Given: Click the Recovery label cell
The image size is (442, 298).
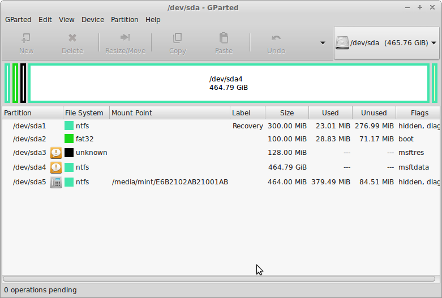Looking at the screenshot, I should coord(247,126).
